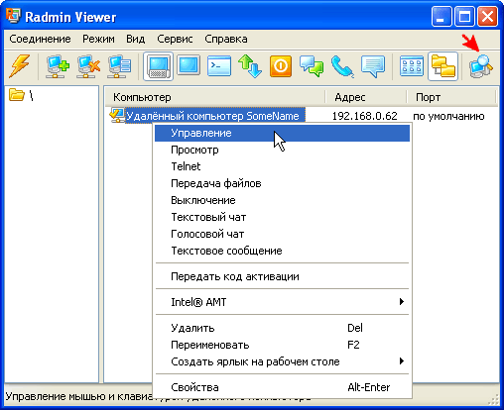504x410 pixels.
Task: Delete the connection using the computer with the red X icon
Action: click(88, 66)
